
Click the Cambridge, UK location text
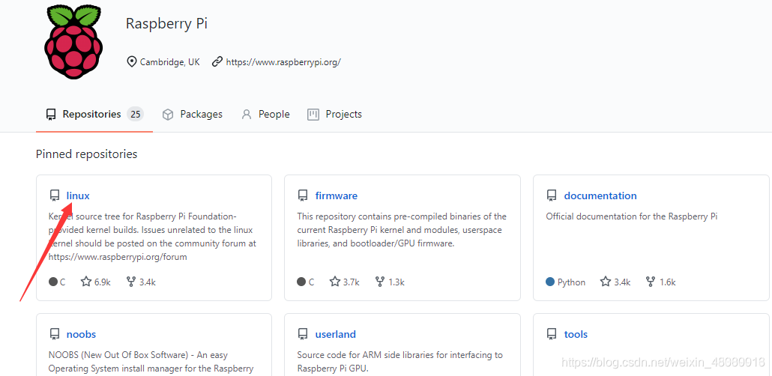pyautogui.click(x=170, y=62)
